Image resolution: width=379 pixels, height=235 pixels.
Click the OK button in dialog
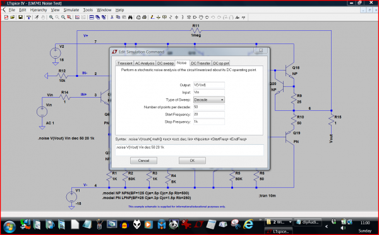click(x=192, y=161)
